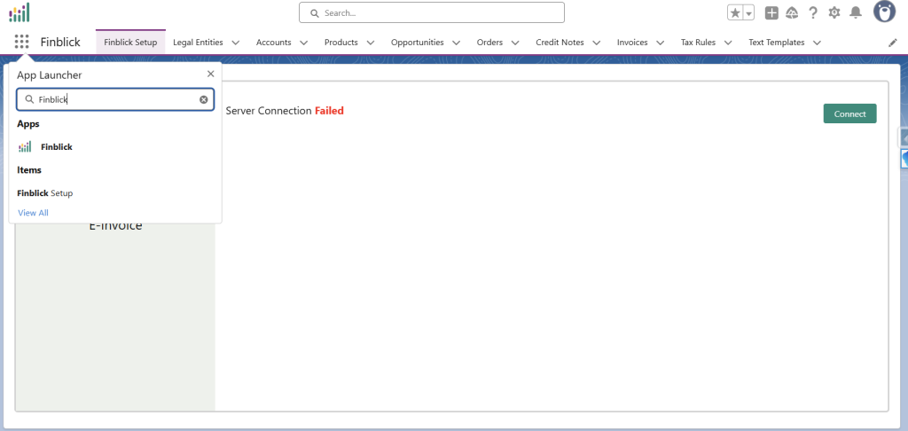View the Notifications bell
The width and height of the screenshot is (908, 431).
pyautogui.click(x=856, y=12)
